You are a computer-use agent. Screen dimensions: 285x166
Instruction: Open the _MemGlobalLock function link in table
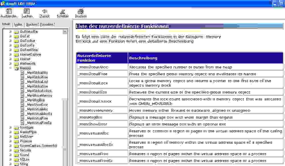coord(92,83)
